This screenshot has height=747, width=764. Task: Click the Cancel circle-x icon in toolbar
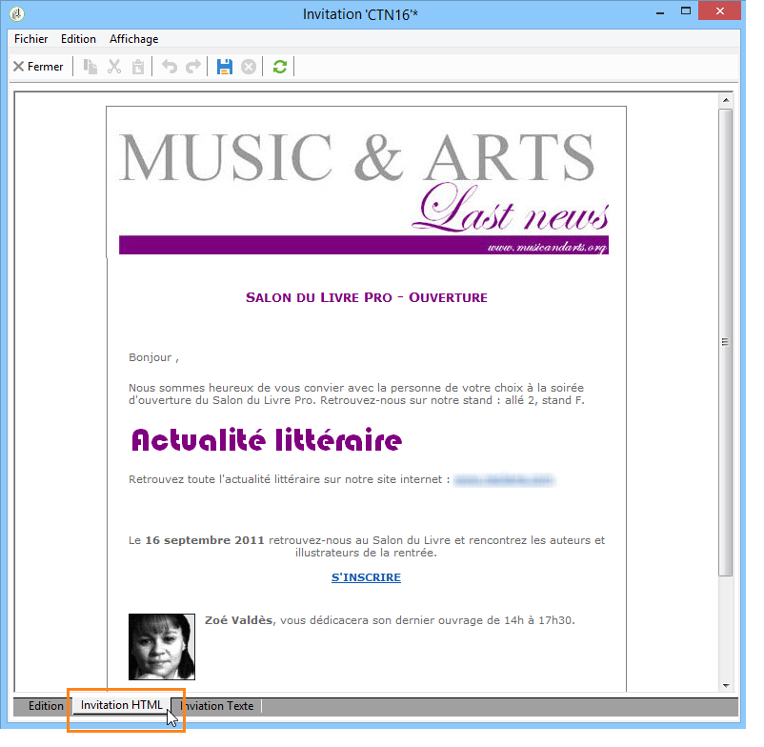pos(249,67)
